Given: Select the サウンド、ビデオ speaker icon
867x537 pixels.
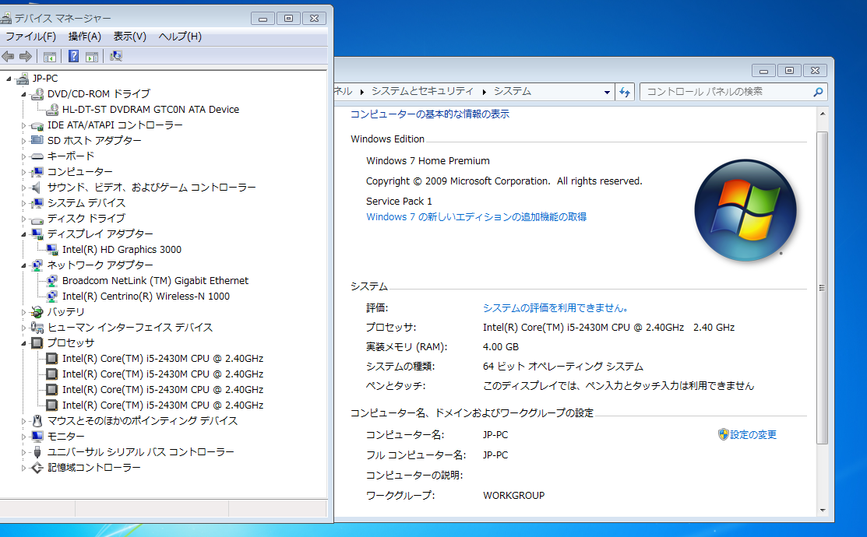Looking at the screenshot, I should coord(37,188).
